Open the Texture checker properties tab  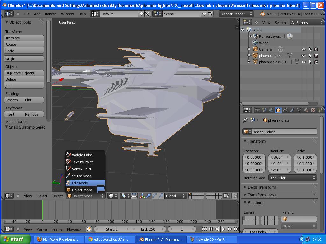click(313, 110)
